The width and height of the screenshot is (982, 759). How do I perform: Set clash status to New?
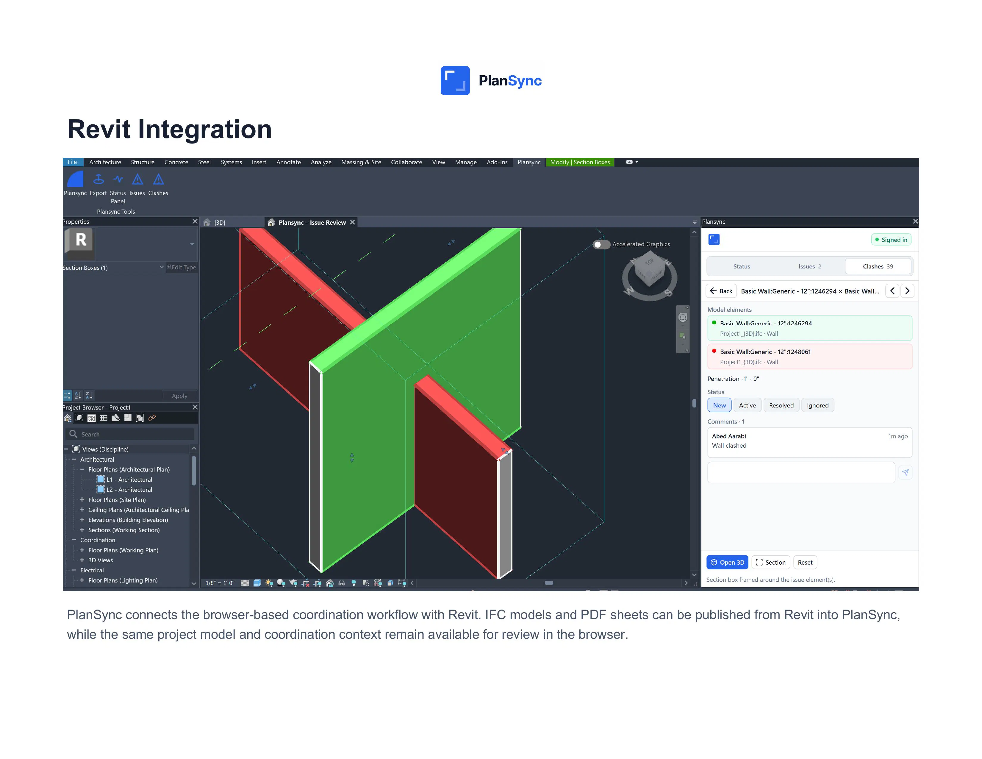click(x=720, y=405)
